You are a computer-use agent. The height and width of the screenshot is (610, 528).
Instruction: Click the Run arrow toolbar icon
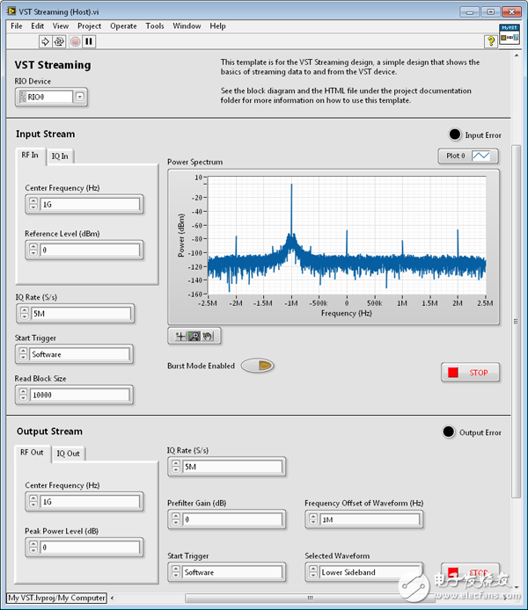coord(45,41)
